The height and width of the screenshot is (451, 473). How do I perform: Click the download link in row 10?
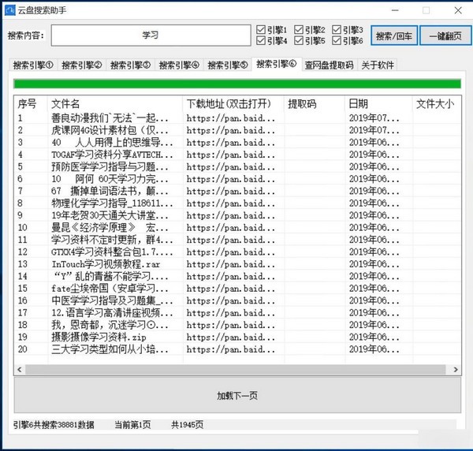click(230, 228)
